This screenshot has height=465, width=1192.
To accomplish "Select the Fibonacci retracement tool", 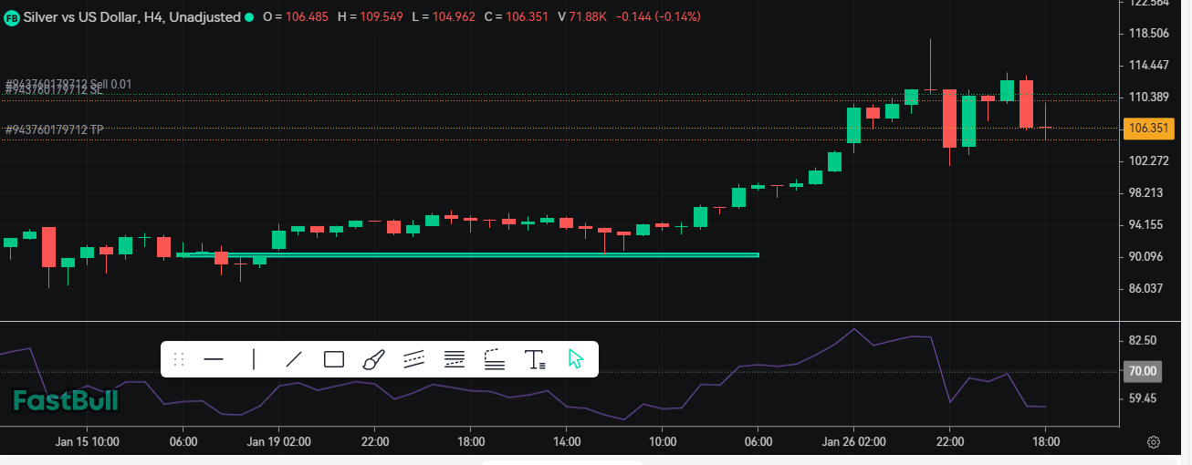I will pyautogui.click(x=454, y=359).
